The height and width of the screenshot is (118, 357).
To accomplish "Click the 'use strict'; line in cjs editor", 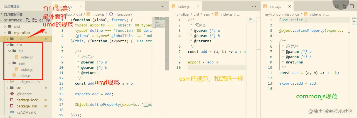I will [293, 20].
